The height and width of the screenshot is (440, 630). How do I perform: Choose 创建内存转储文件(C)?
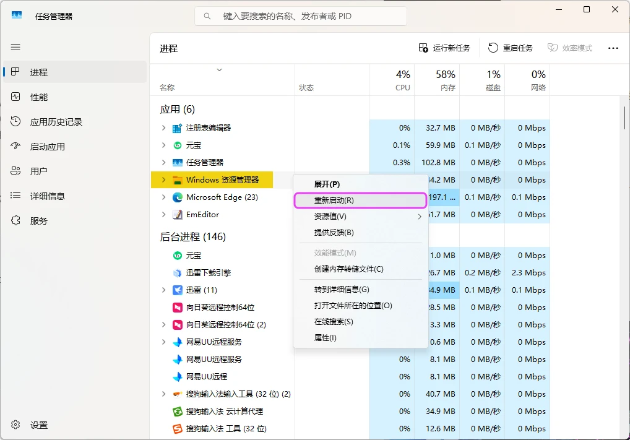coord(360,269)
